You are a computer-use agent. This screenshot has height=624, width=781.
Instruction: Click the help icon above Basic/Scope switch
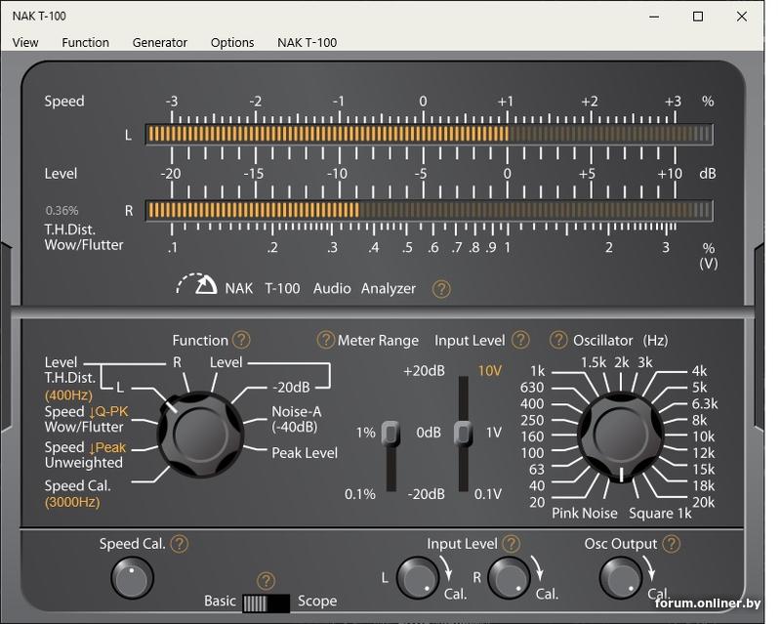(266, 582)
